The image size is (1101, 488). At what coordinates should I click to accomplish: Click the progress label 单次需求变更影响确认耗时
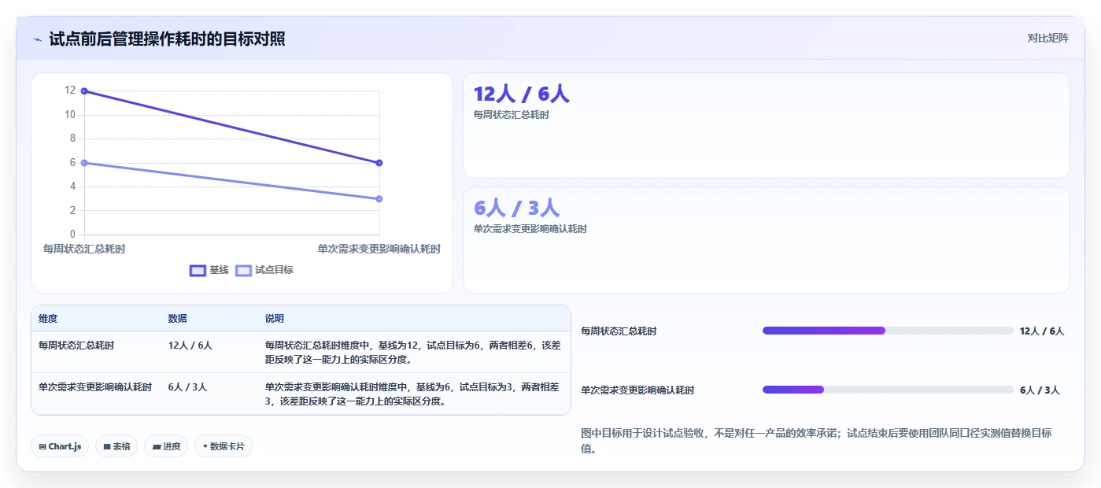tap(637, 390)
